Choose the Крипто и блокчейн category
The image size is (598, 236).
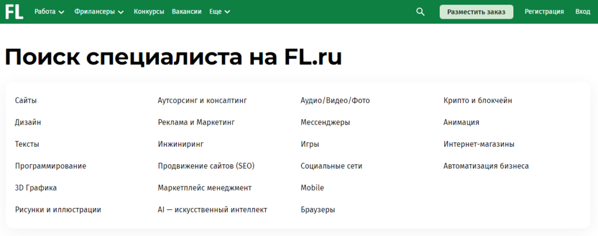[478, 100]
